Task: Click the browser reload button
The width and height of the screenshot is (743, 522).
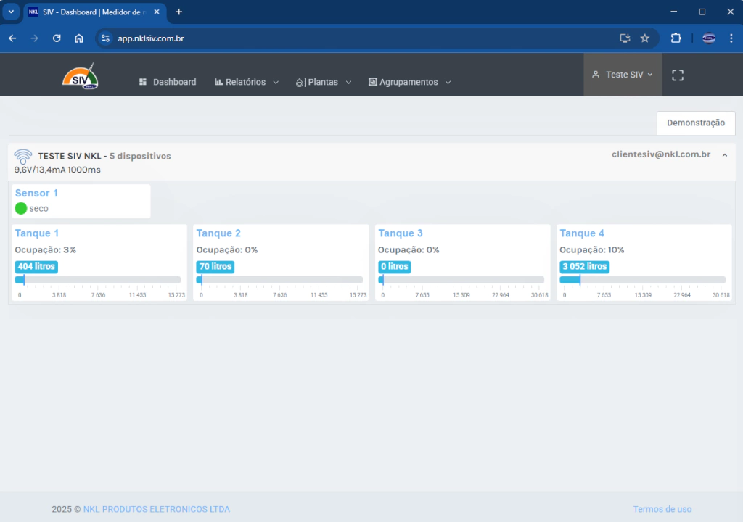Action: (57, 38)
